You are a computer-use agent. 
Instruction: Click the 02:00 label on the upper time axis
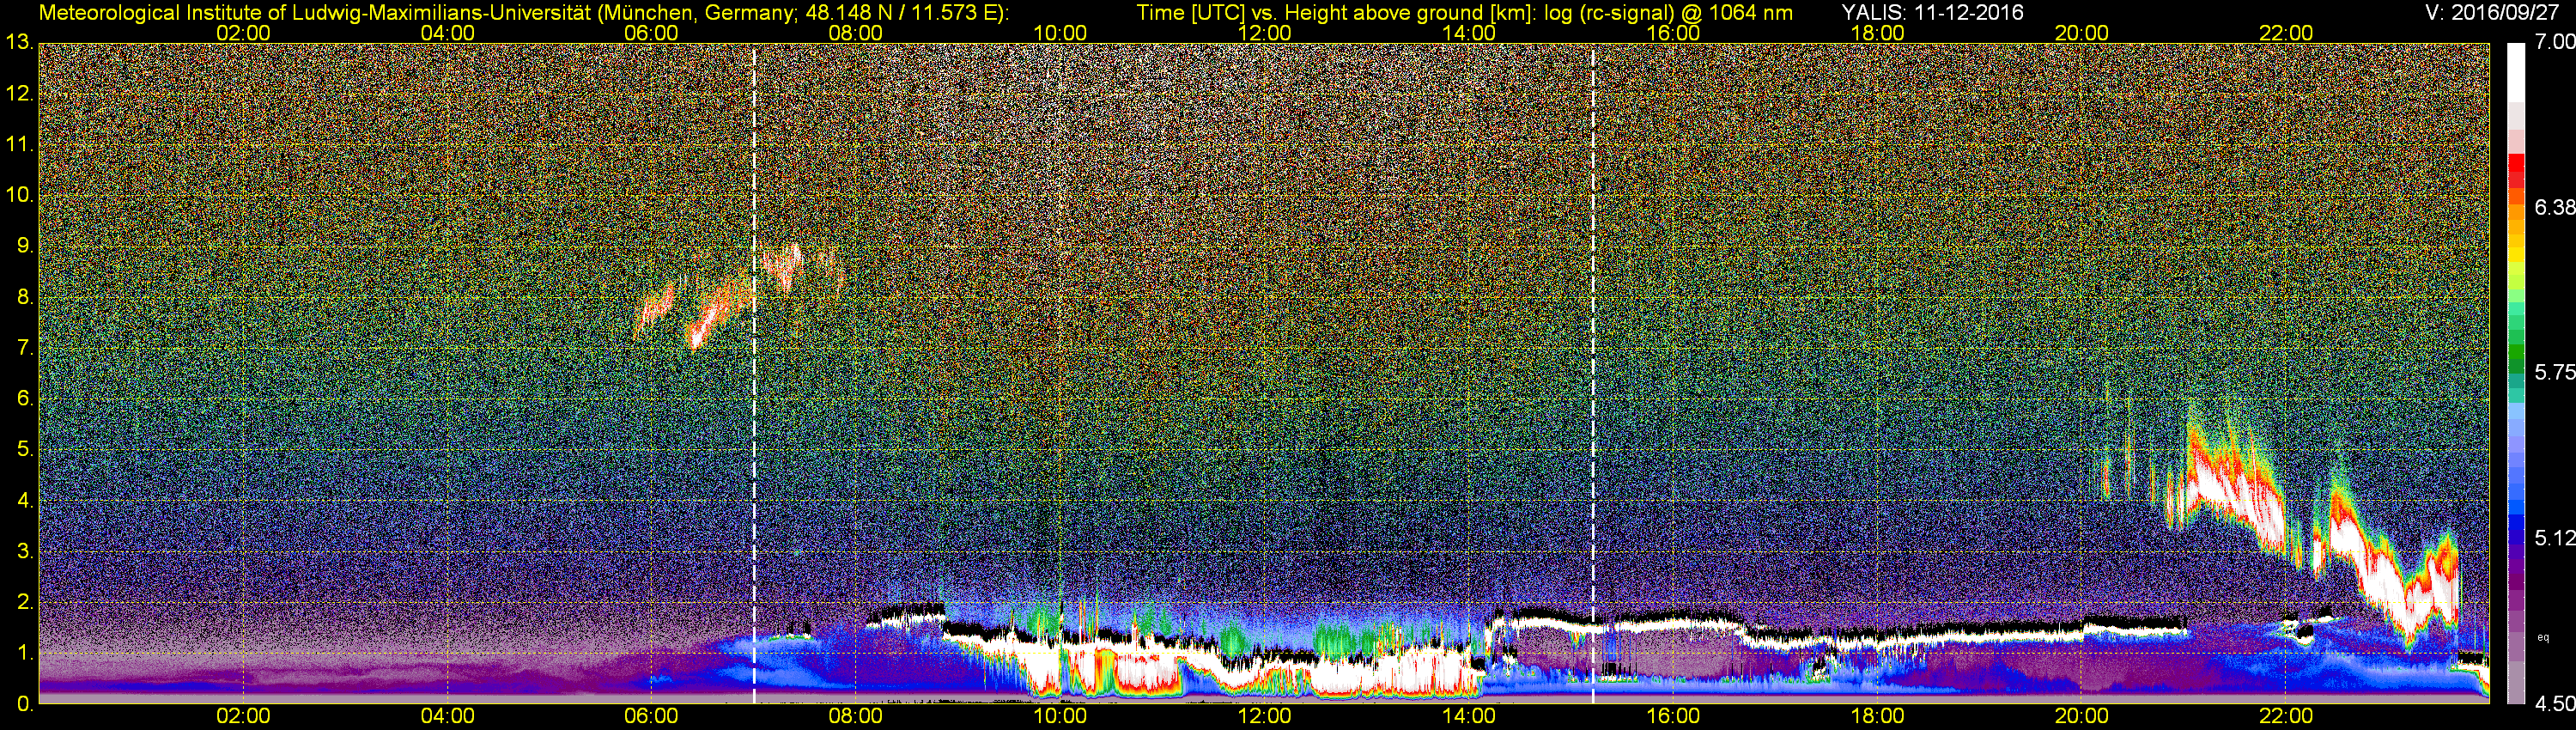(x=243, y=33)
